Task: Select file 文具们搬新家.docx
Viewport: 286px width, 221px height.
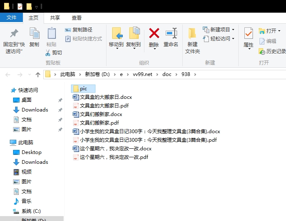Action: tap(98, 114)
